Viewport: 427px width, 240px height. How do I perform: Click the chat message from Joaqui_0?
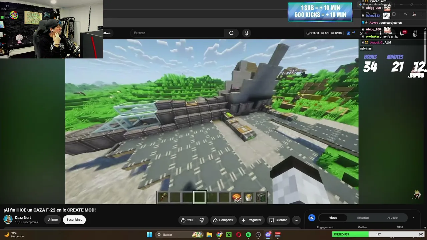377,42
